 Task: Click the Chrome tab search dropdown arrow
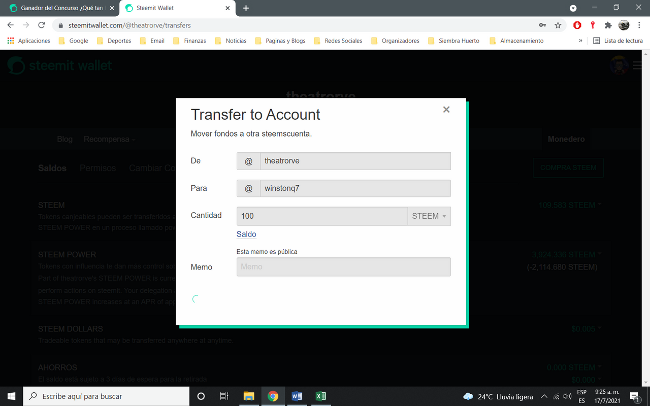[x=573, y=8]
